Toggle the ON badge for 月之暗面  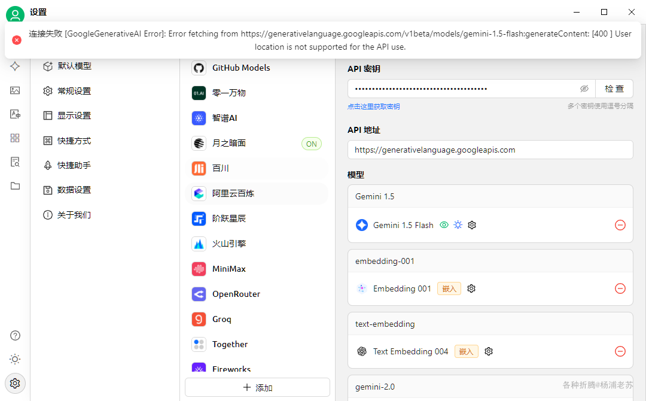312,144
